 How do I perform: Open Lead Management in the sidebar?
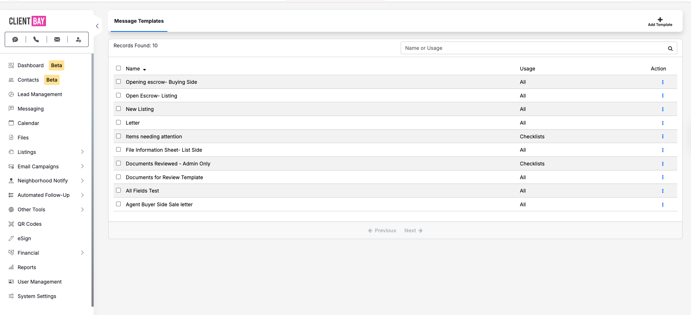coord(40,94)
